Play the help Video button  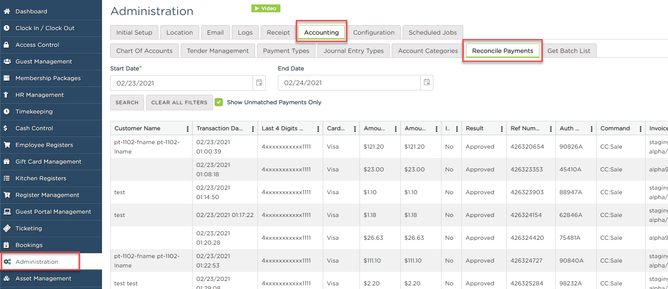[x=266, y=8]
